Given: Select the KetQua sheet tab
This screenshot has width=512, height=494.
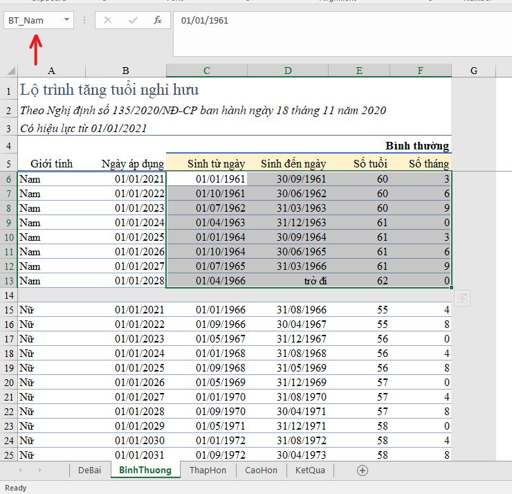Looking at the screenshot, I should 310,470.
